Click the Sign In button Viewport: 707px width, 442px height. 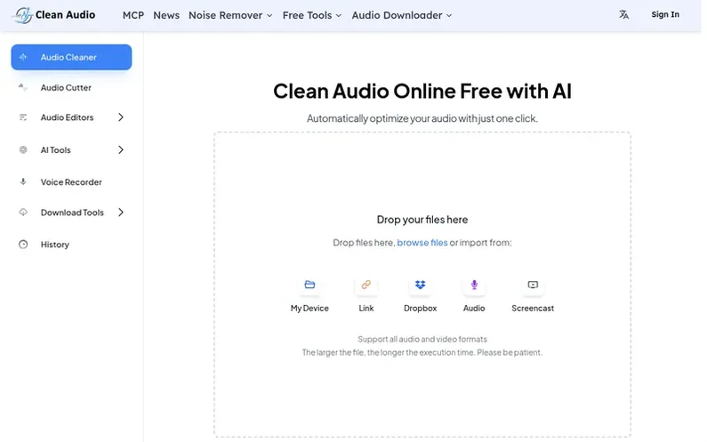point(665,14)
